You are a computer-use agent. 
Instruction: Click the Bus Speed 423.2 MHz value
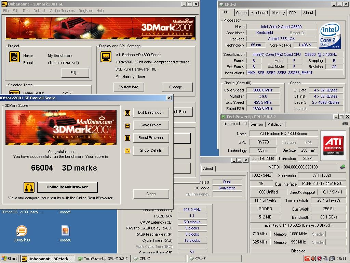[263, 102]
